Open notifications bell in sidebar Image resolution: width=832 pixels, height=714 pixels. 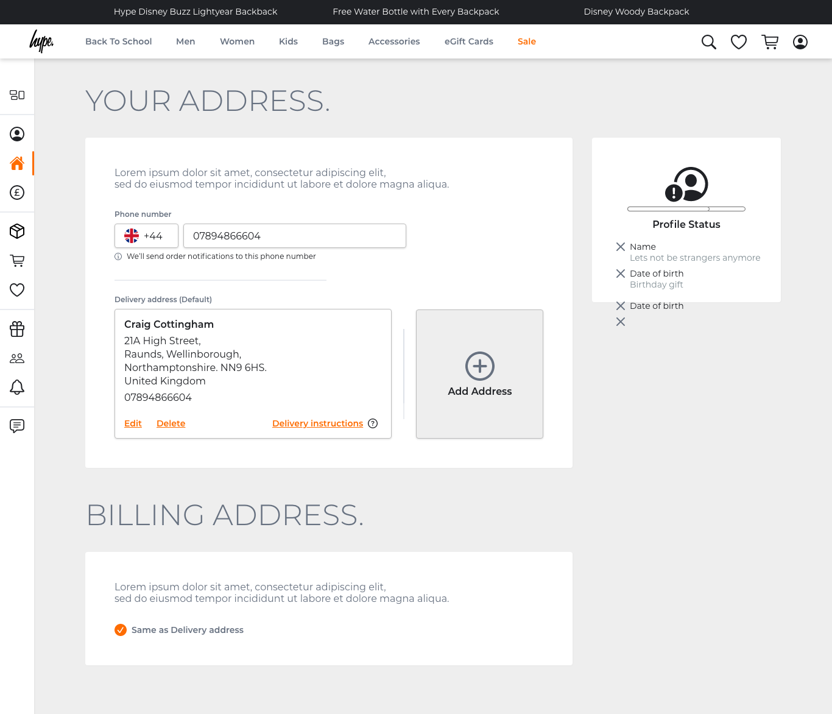(17, 387)
